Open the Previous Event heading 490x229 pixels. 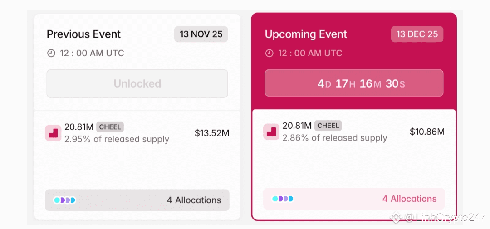(x=84, y=34)
